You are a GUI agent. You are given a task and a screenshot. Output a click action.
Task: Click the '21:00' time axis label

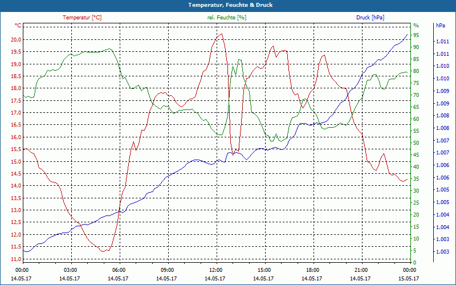[362, 270]
